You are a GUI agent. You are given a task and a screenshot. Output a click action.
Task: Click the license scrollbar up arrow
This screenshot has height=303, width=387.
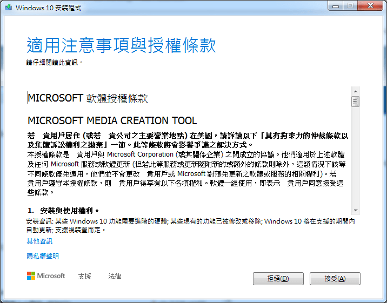click(x=356, y=91)
